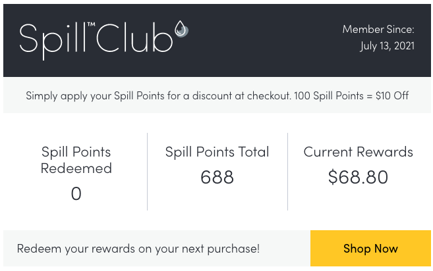Click the water droplet logo icon
Screen dimensions: 433x271
click(x=181, y=29)
